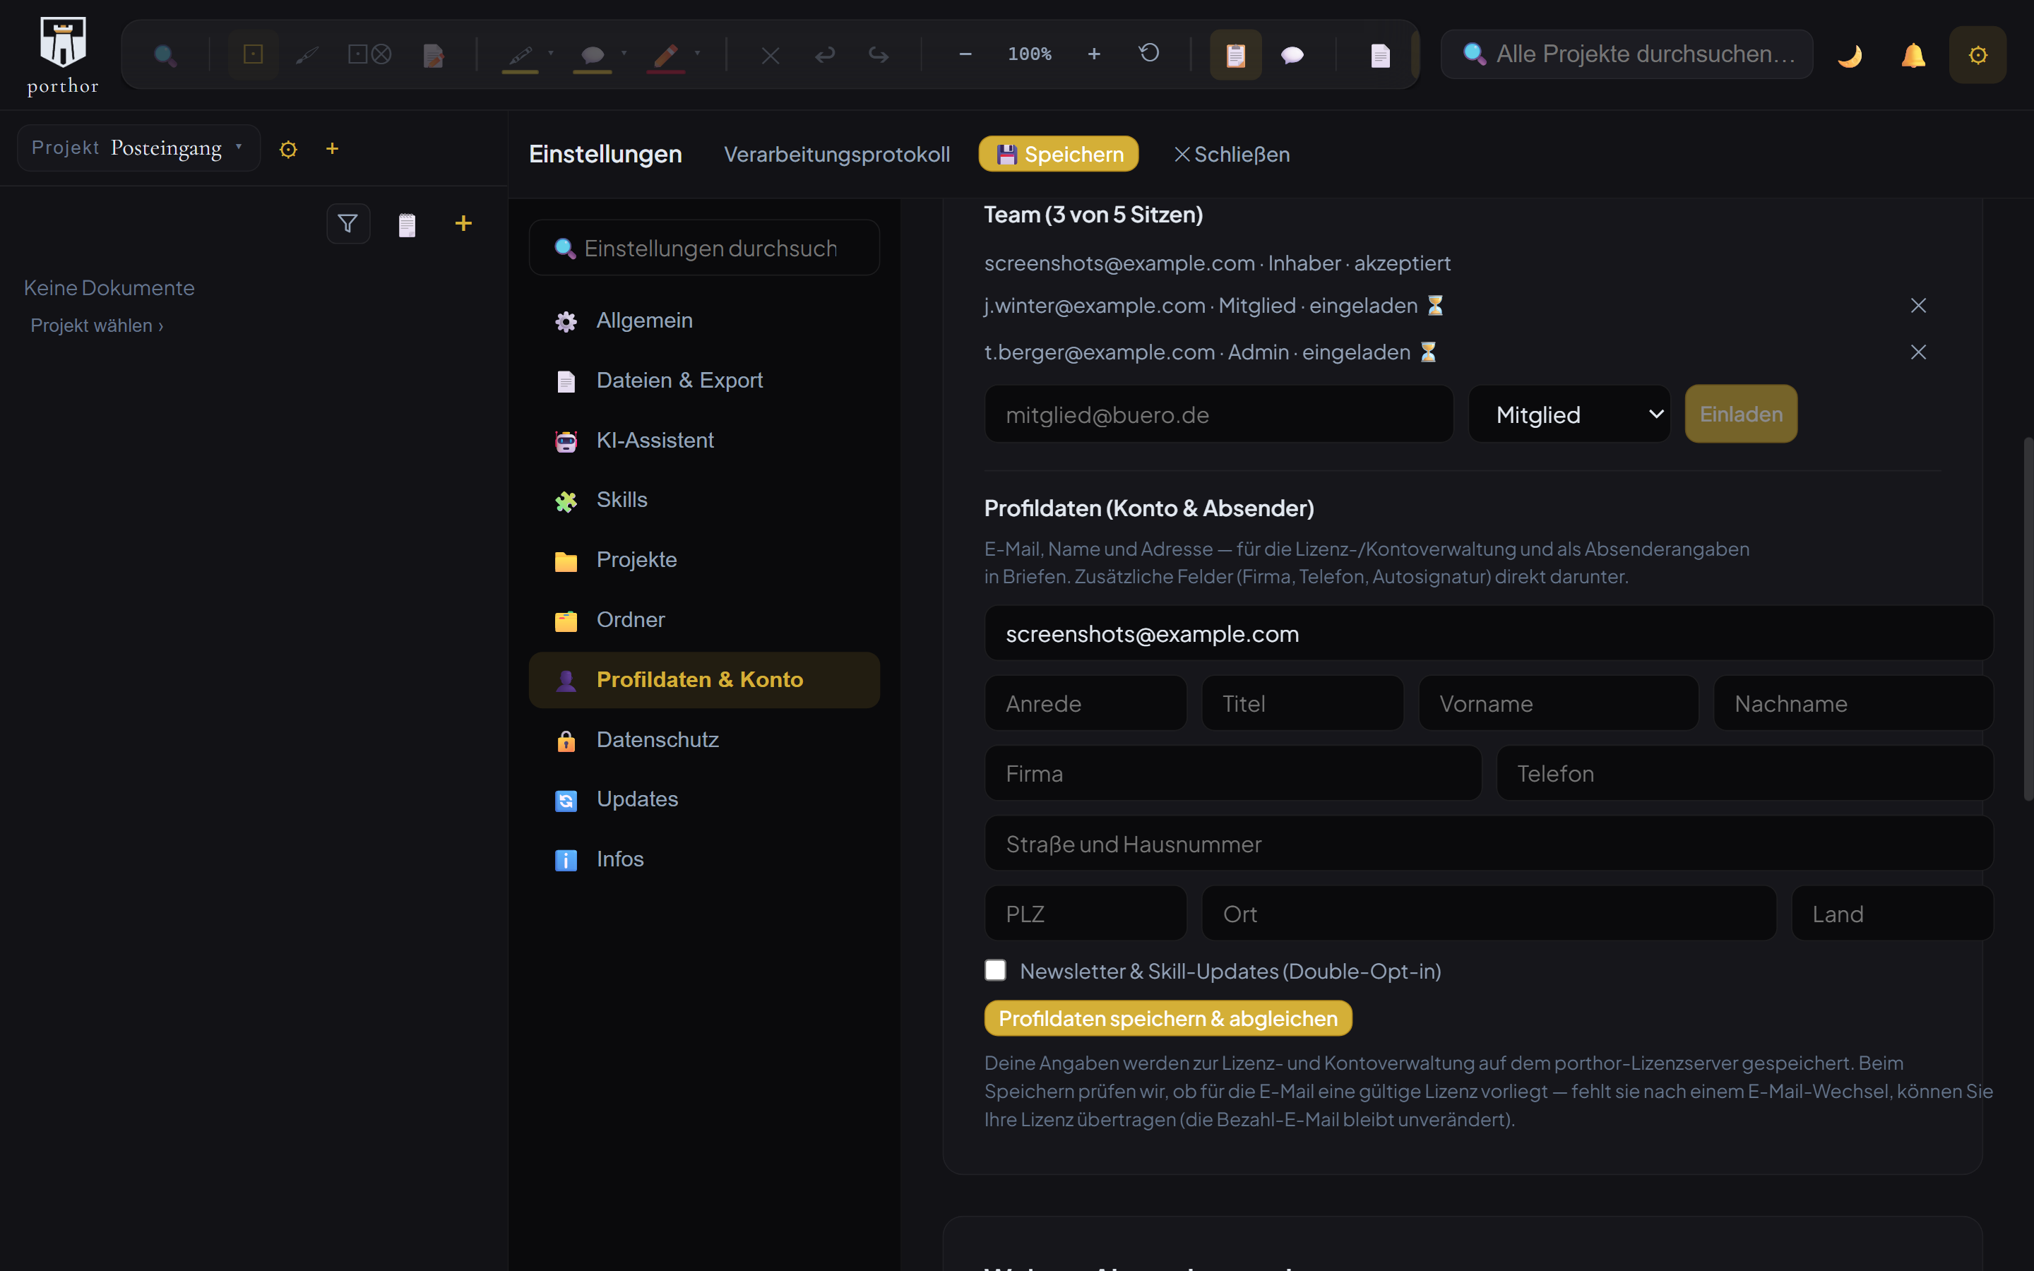Click the Straße und Hausnummer field

1489,844
